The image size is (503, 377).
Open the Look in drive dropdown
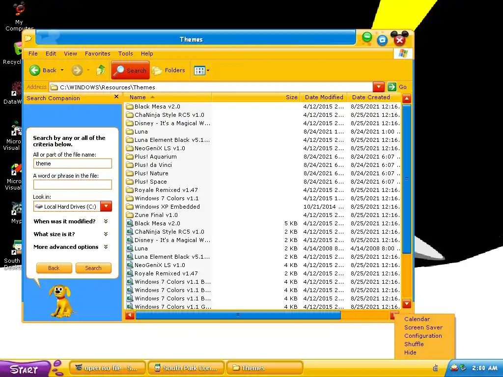106,207
